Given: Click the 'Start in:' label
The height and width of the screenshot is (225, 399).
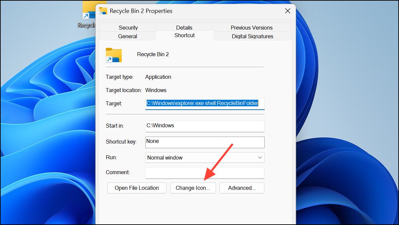Looking at the screenshot, I should tap(115, 126).
